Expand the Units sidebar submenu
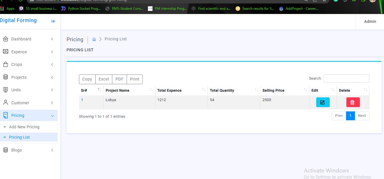Viewport: 384px width, 179px height. 52,90
